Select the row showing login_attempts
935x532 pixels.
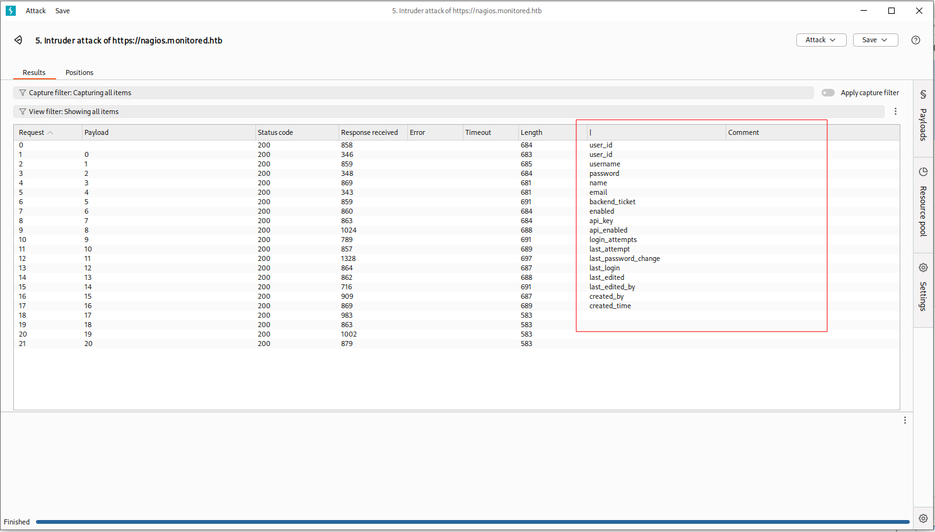456,240
